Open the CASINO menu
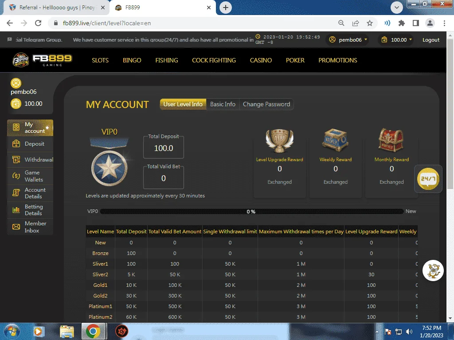The image size is (454, 340). click(x=261, y=60)
